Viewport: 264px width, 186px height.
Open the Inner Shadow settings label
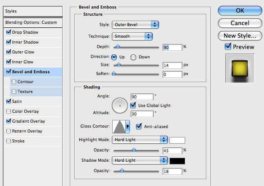pyautogui.click(x=25, y=42)
